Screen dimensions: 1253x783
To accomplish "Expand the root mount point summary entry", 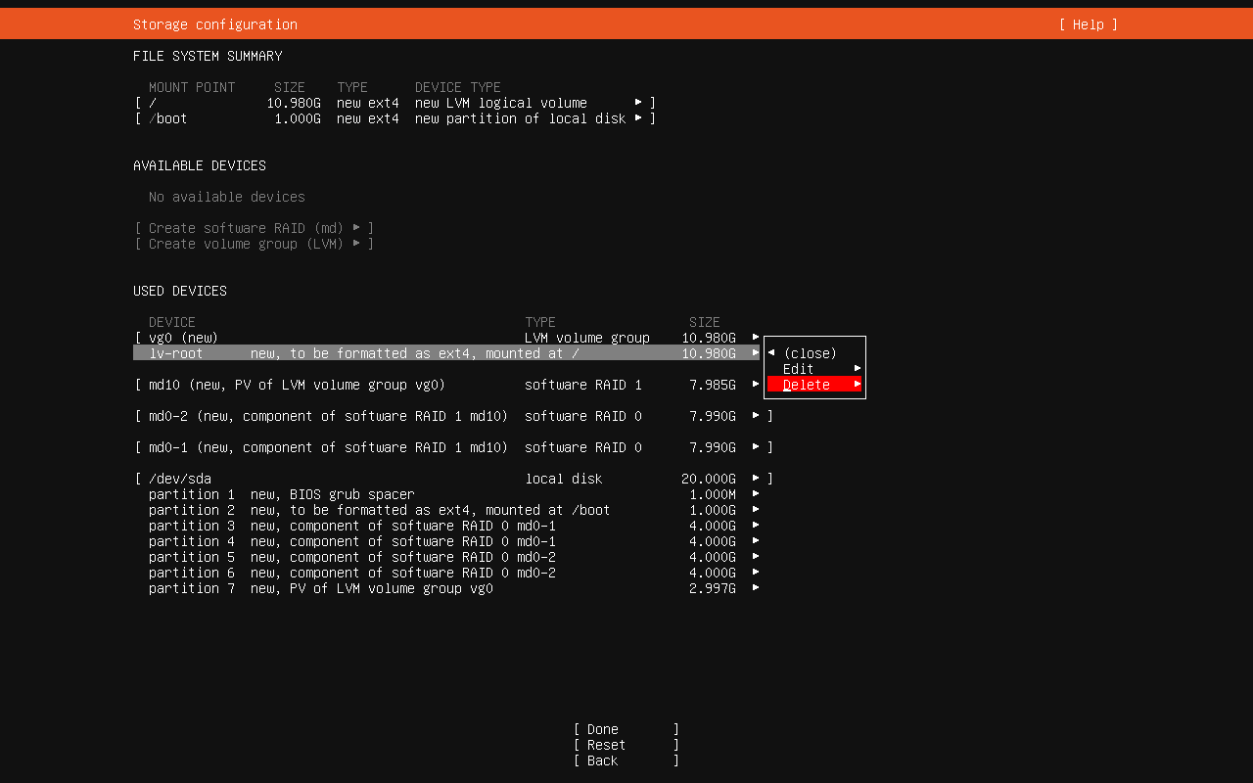I will click(638, 103).
